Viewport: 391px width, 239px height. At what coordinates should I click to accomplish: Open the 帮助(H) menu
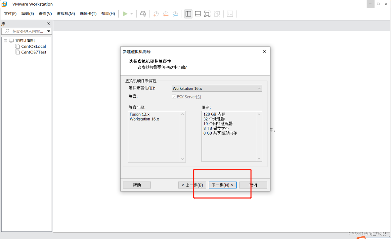(x=108, y=14)
